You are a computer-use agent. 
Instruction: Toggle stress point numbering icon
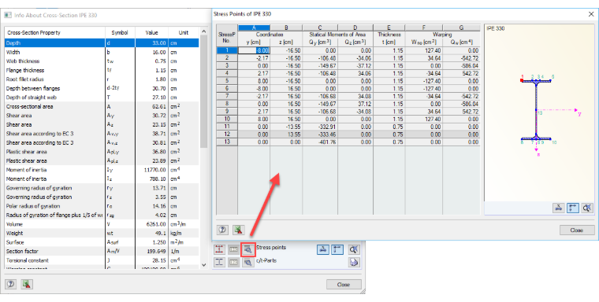[233, 249]
